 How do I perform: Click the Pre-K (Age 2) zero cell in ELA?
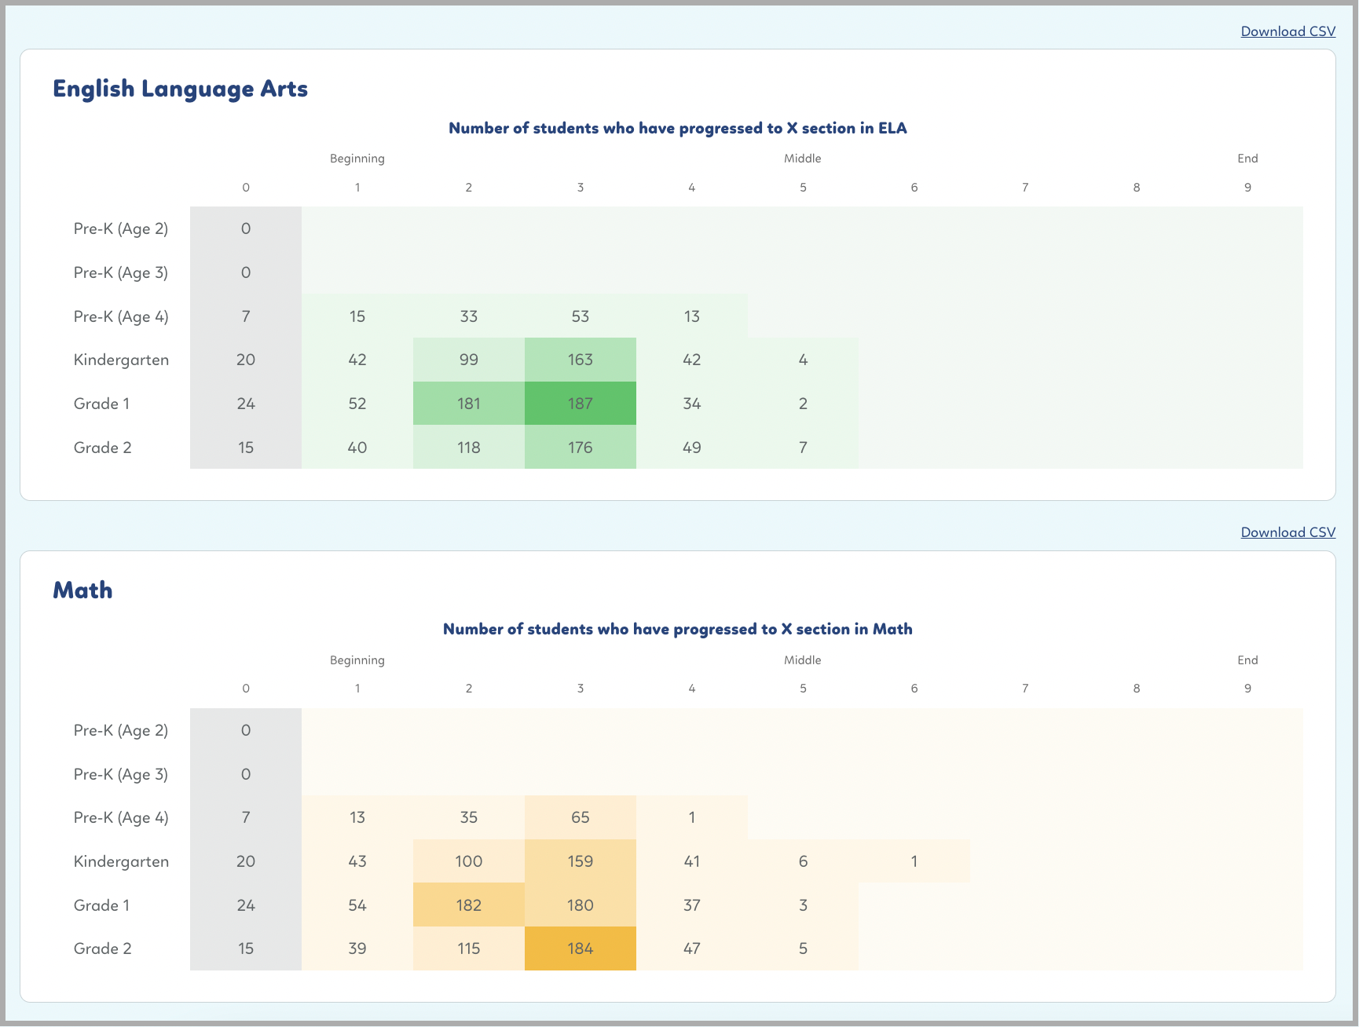pyautogui.click(x=246, y=228)
